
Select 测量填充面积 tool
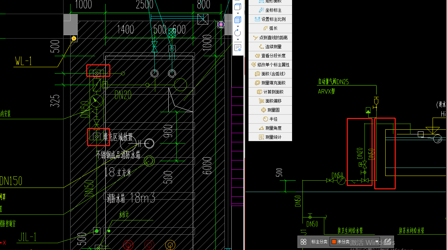click(270, 83)
